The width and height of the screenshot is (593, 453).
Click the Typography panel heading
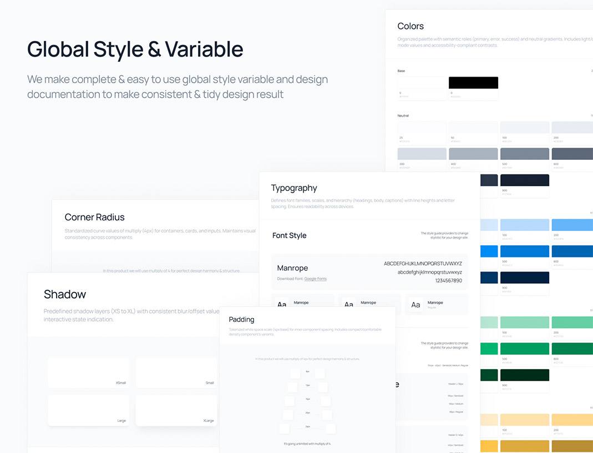pos(294,188)
